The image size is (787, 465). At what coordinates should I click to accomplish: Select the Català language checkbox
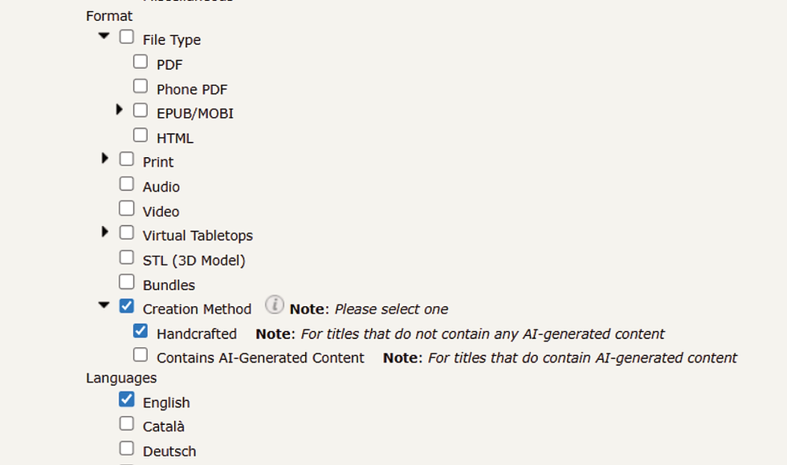coord(127,424)
